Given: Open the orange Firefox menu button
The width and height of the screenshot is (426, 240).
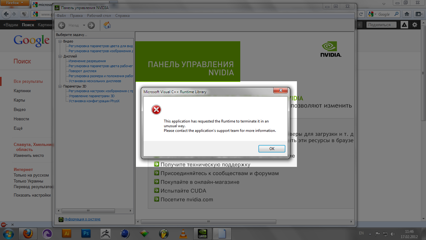Looking at the screenshot, I should 15,3.
